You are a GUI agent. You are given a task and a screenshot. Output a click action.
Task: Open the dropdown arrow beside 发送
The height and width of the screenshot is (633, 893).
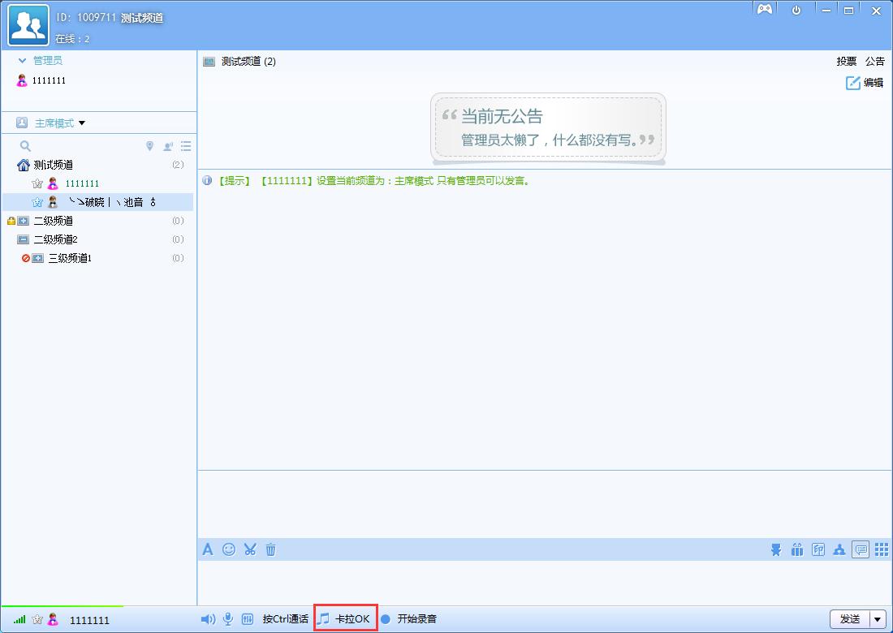[x=877, y=618]
